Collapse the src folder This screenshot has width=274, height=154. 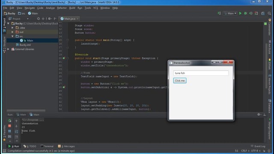(x=12, y=36)
